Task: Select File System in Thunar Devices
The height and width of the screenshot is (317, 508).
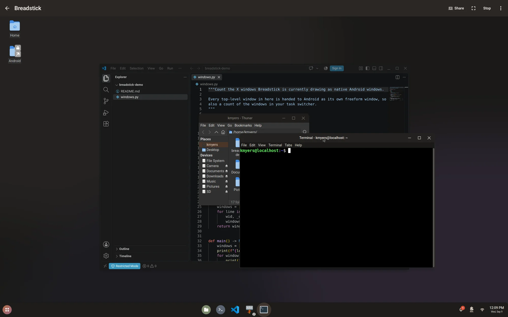Action: click(x=214, y=161)
